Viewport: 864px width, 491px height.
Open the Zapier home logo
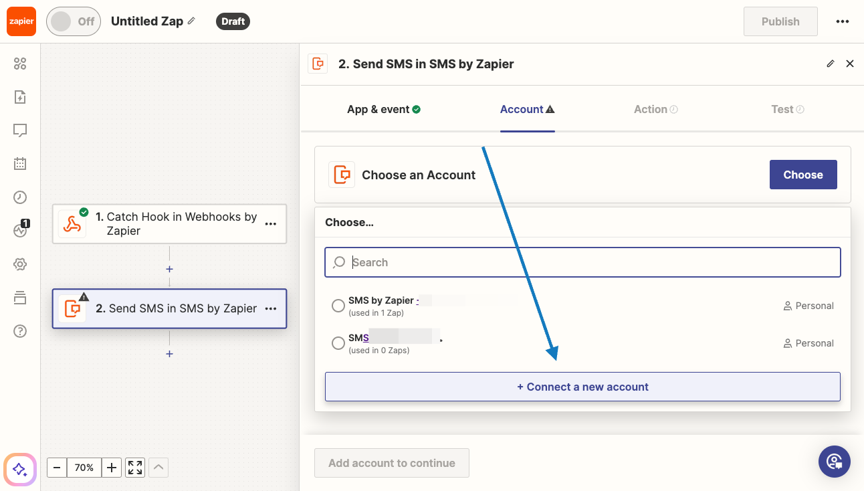tap(21, 21)
